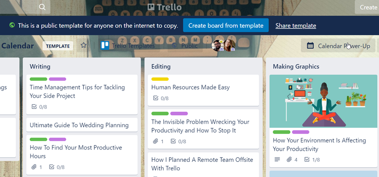379x177 pixels.
Task: Open Ultimate Guide To Wedding Planning card
Action: tap(82, 125)
